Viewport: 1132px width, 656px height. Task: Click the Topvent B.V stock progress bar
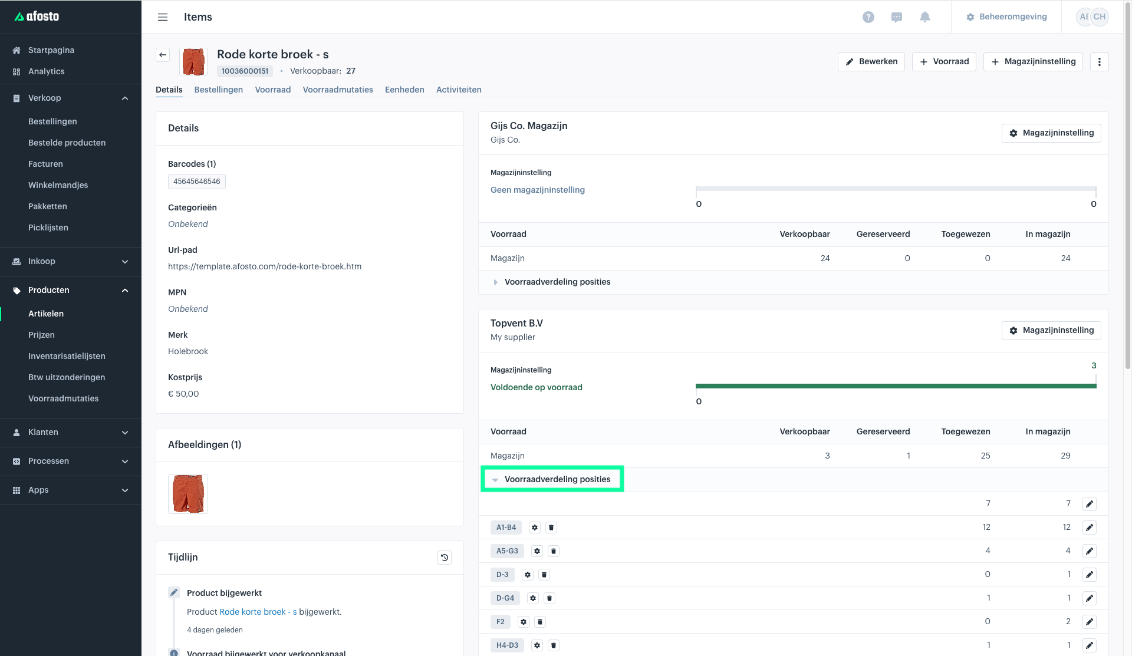(896, 386)
